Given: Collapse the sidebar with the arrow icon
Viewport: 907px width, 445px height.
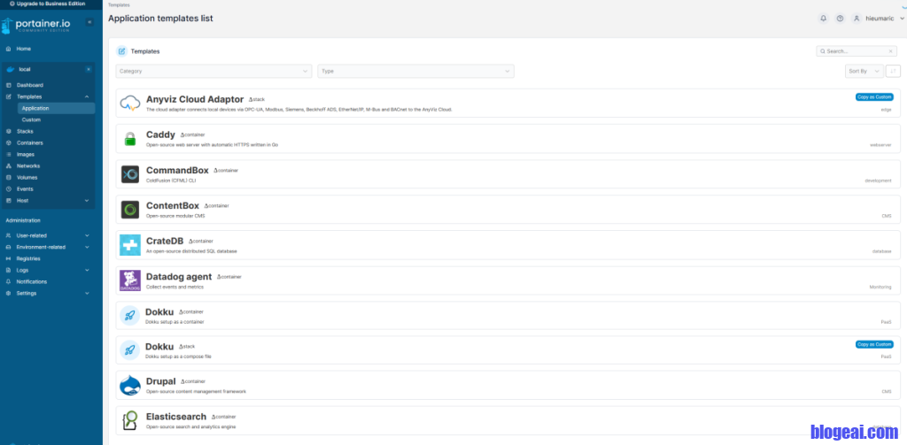Looking at the screenshot, I should coord(89,22).
